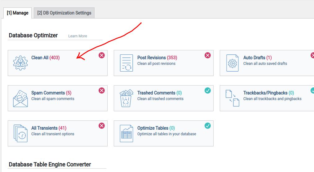Click the Post Revisions (353) title

157,58
